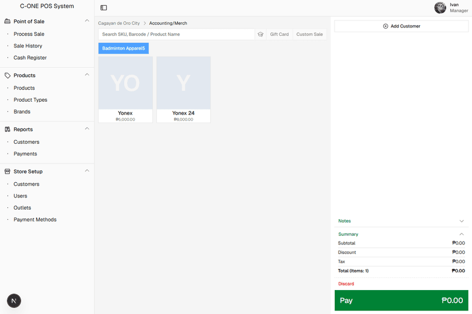The height and width of the screenshot is (314, 472).
Task: Collapse the Products section chevron
Action: (87, 75)
